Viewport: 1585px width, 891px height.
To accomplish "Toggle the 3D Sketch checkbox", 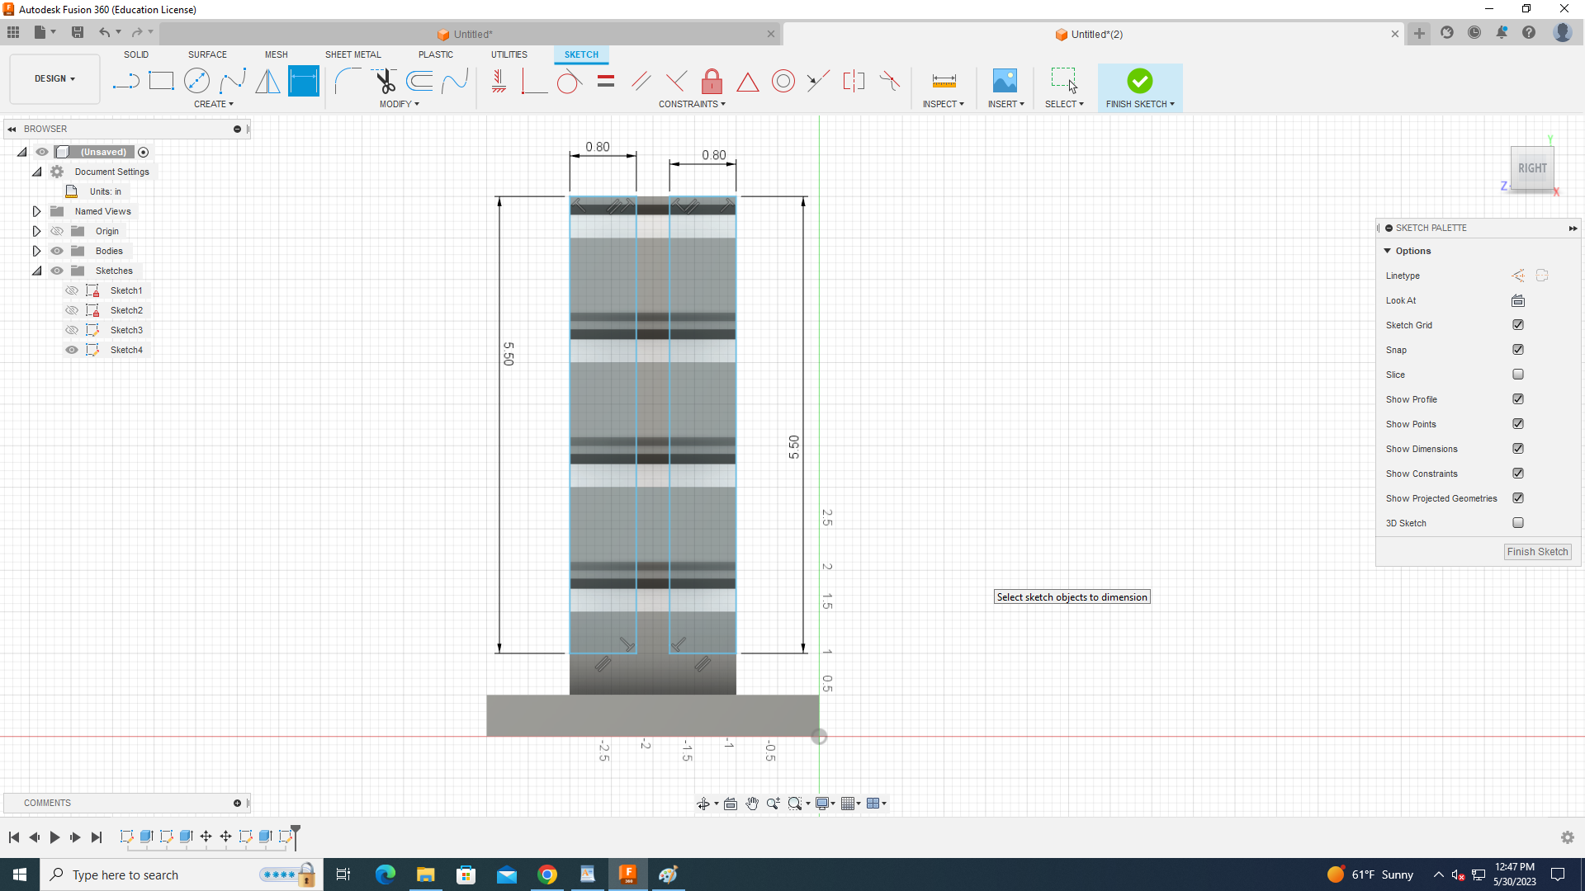I will click(1517, 523).
